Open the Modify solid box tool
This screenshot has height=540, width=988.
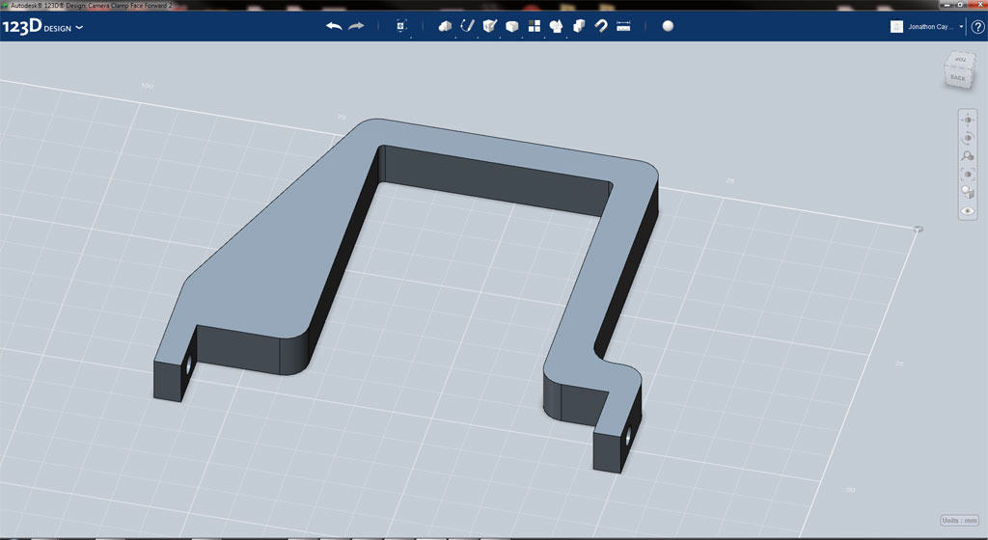512,26
